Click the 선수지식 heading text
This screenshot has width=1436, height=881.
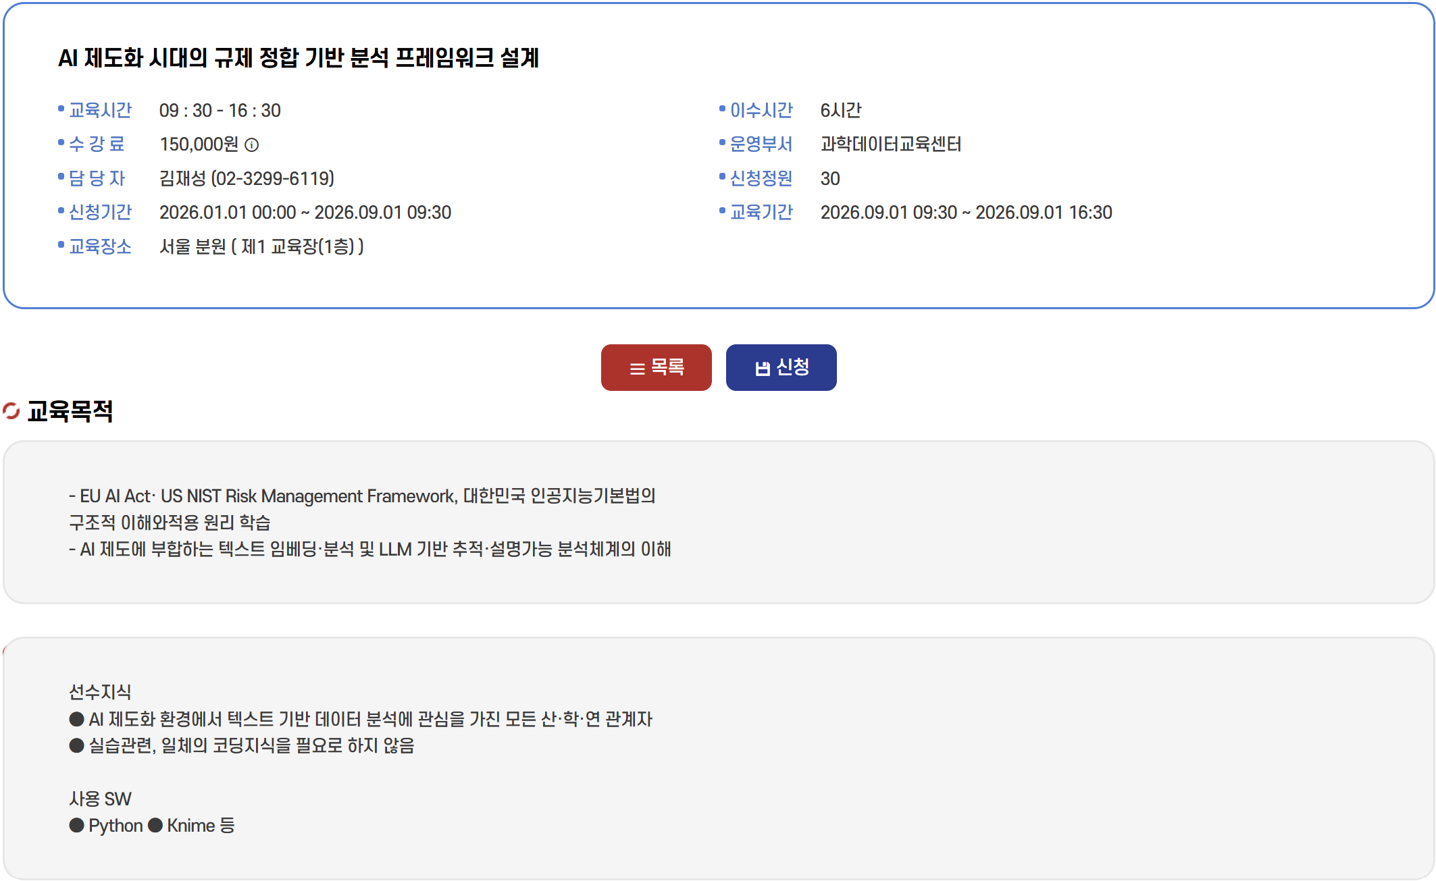click(100, 691)
